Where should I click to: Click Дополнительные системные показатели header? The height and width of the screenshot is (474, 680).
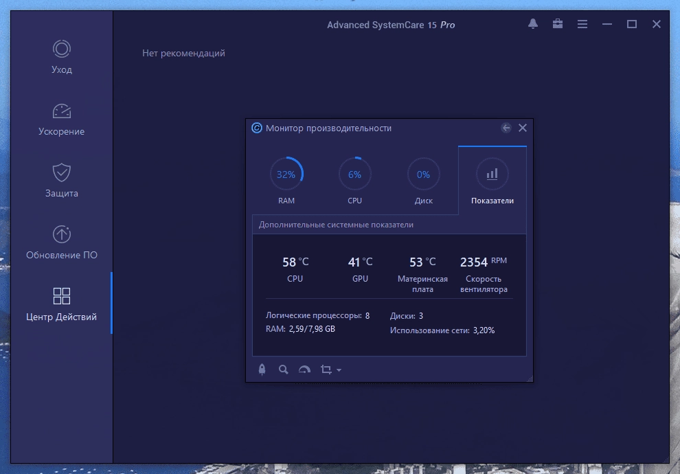point(336,225)
